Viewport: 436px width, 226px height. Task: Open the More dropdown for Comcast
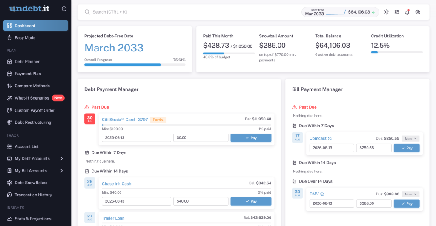point(410,138)
